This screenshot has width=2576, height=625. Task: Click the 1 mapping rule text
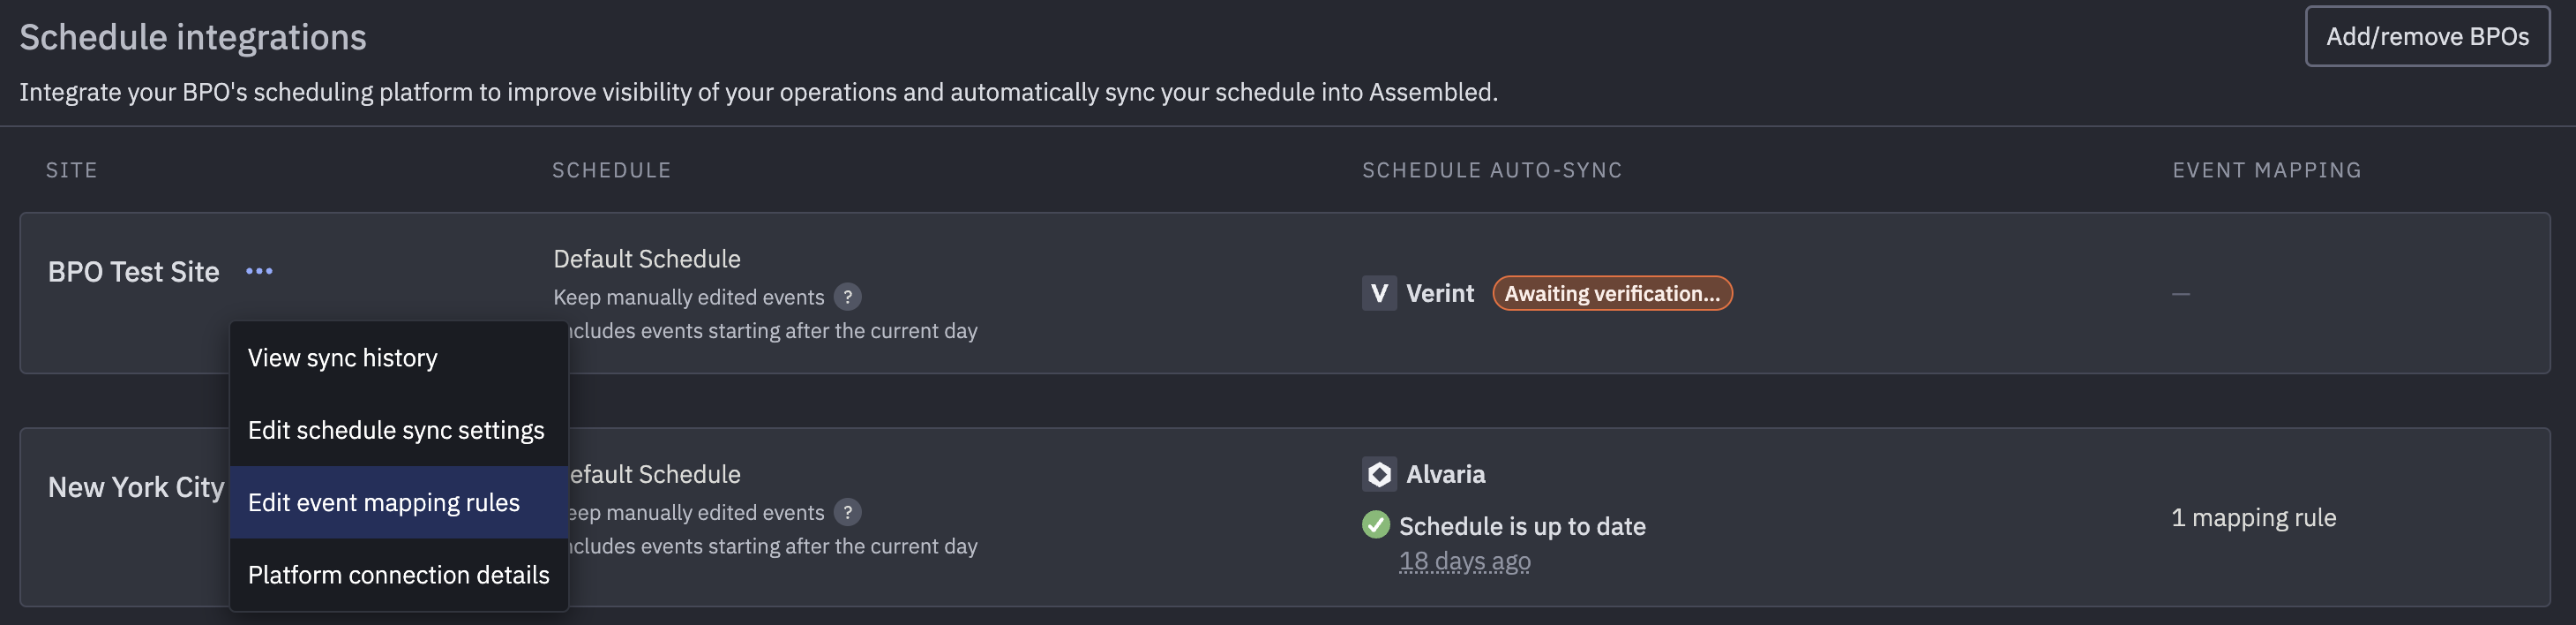[x=2254, y=518]
